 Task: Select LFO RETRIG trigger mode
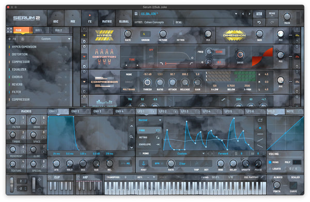click(149, 137)
